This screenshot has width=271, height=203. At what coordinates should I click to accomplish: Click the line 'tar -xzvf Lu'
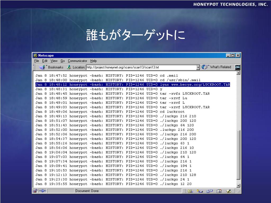[111, 98]
